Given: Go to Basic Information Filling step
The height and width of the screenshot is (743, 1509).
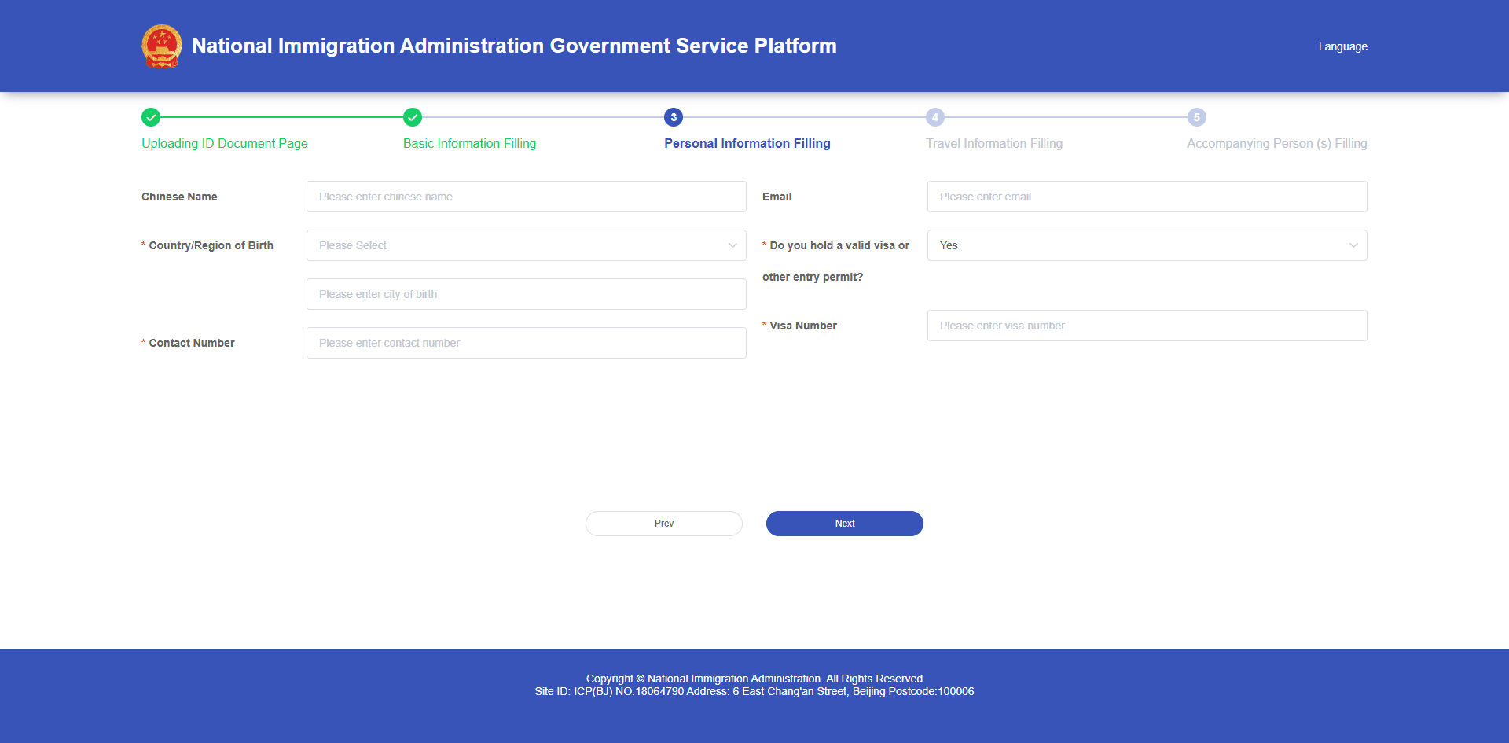Looking at the screenshot, I should [x=469, y=143].
